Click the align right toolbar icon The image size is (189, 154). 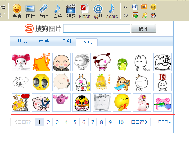(x=3, y=7)
